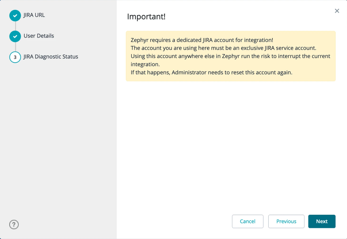Select the step 3 number circle
Image resolution: width=347 pixels, height=239 pixels.
click(15, 57)
